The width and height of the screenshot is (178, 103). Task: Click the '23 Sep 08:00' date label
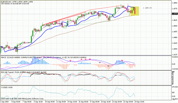pyautogui.click(x=128, y=102)
